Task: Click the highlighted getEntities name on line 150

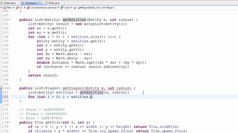Action: (x=74, y=20)
